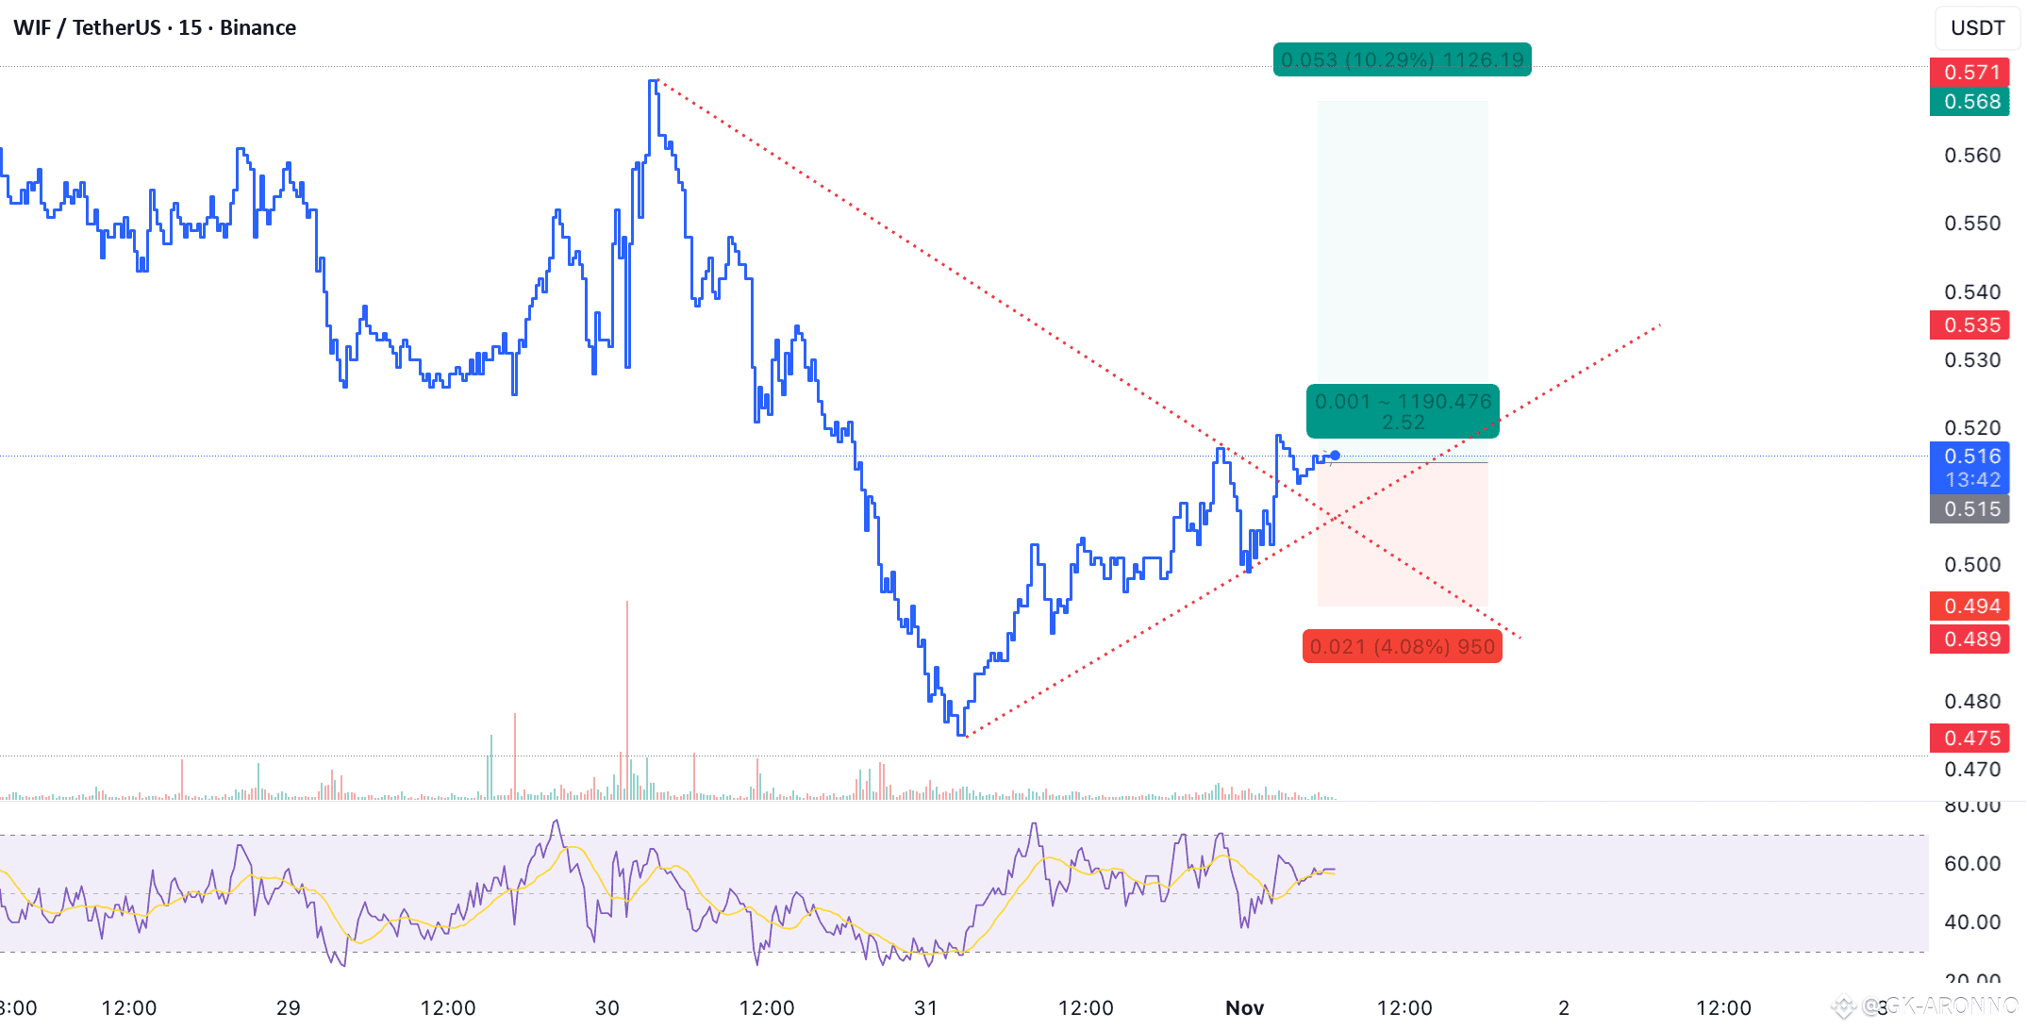Image resolution: width=2027 pixels, height=1030 pixels.
Task: Click the 0.535 red price axis label
Action: click(x=1970, y=325)
